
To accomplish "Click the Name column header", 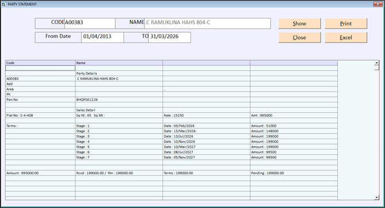I will coord(119,63).
